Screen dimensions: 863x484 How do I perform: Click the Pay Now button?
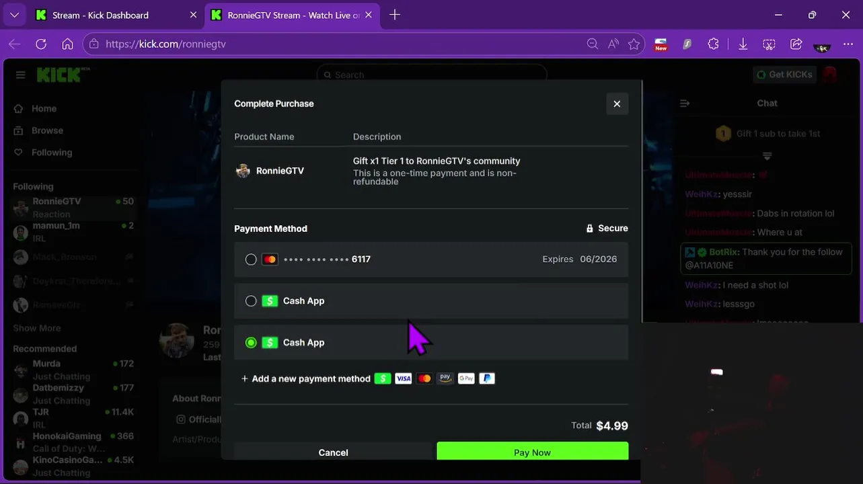pyautogui.click(x=532, y=452)
